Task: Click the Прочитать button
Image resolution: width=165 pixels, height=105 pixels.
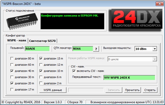Action: [132, 90]
